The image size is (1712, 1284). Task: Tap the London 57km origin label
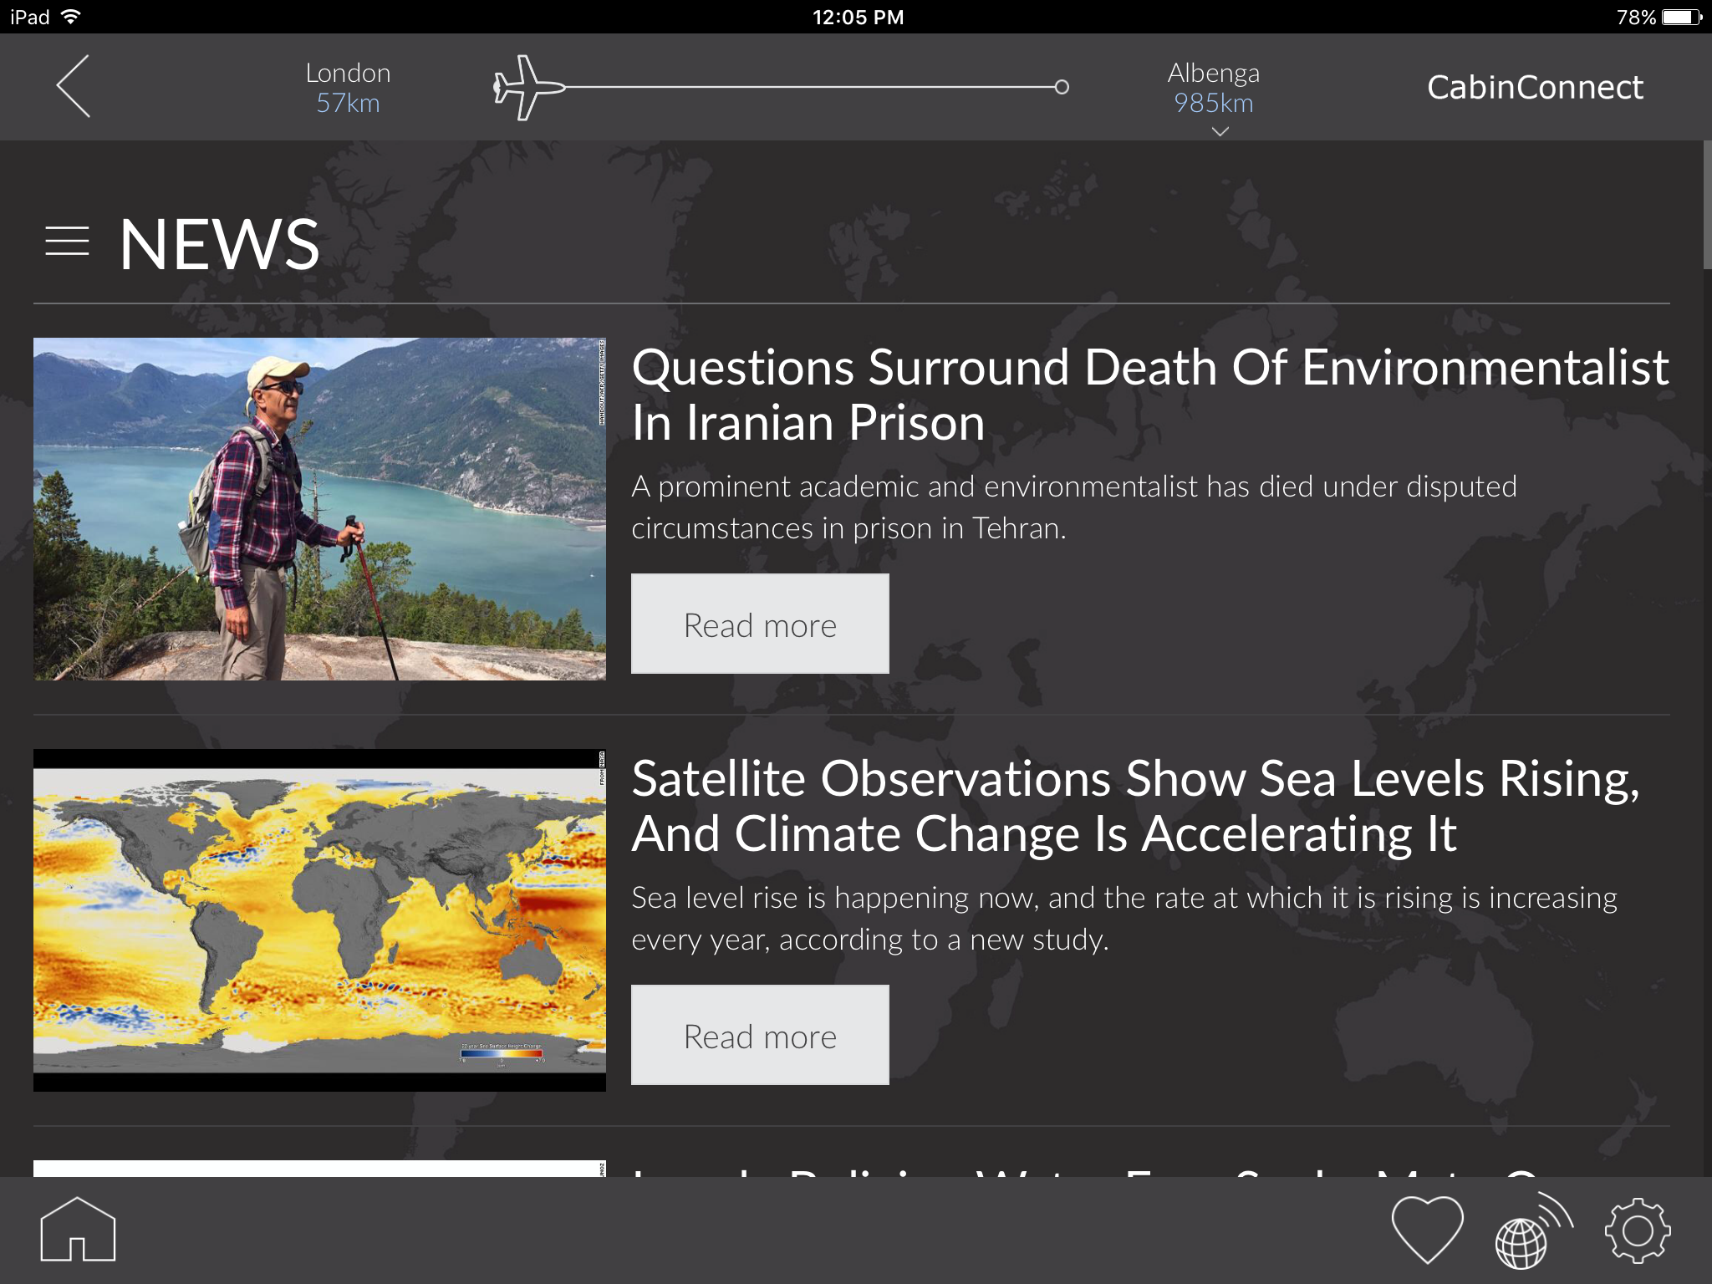(x=348, y=88)
